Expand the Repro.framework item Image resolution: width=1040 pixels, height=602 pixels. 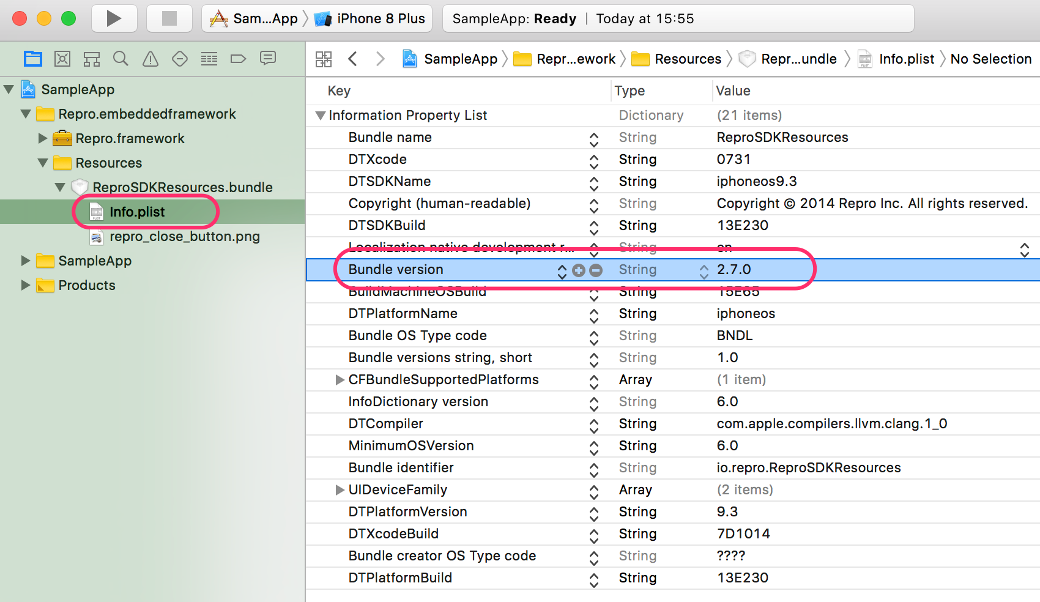point(43,138)
